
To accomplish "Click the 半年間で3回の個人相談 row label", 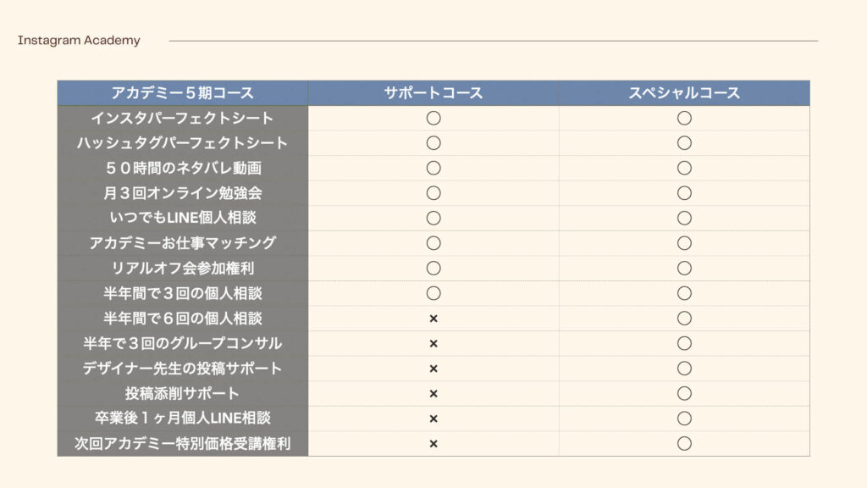I will pyautogui.click(x=183, y=293).
